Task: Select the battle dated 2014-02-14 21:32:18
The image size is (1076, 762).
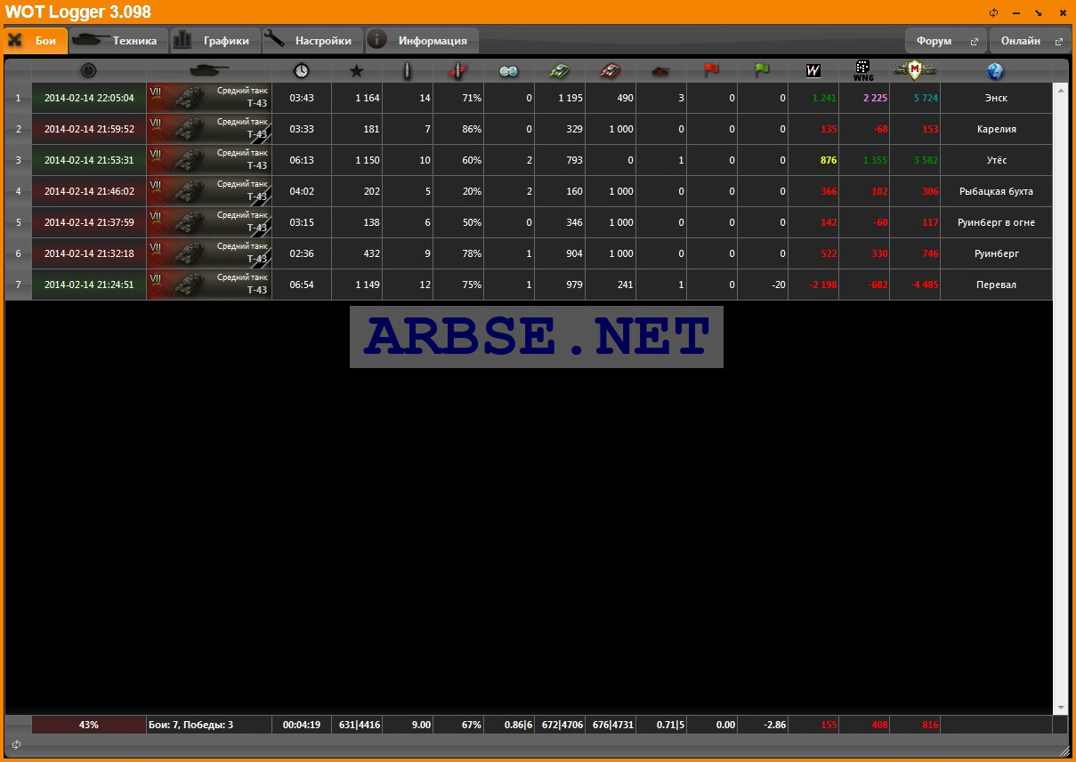Action: tap(89, 253)
